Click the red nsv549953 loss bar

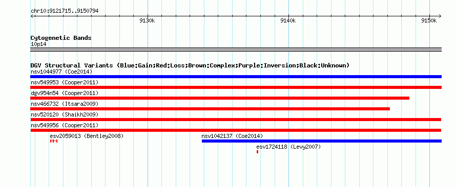coord(236,87)
